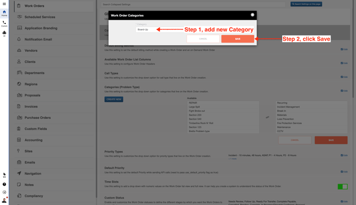The image size is (356, 205).
Task: Select Bretts Problem type in Available list
Action: click(x=223, y=132)
